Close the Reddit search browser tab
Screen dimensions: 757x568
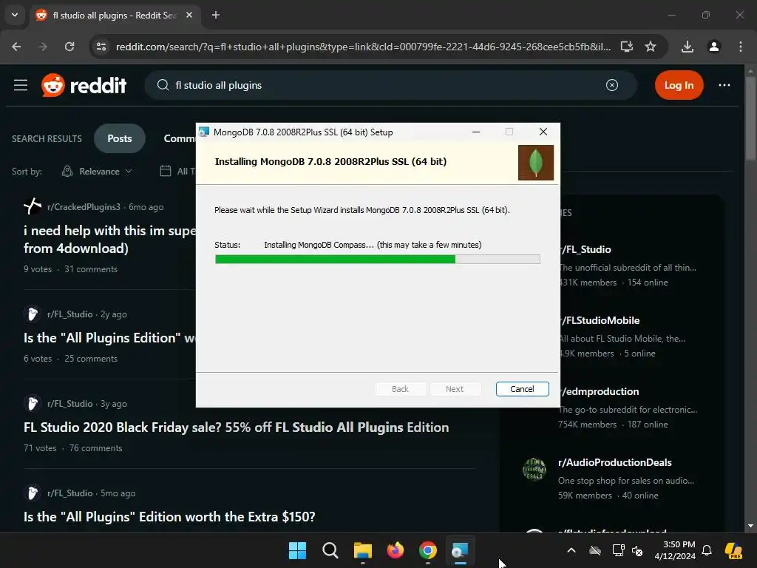coord(189,16)
